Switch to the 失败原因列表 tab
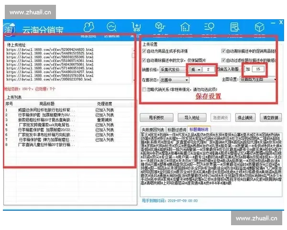The height and width of the screenshot is (230, 287). tap(153, 129)
